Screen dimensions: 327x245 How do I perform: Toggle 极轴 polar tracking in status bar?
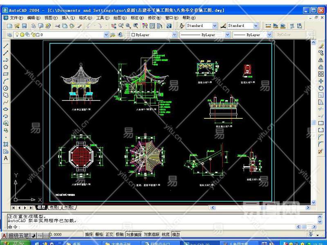click(120, 234)
